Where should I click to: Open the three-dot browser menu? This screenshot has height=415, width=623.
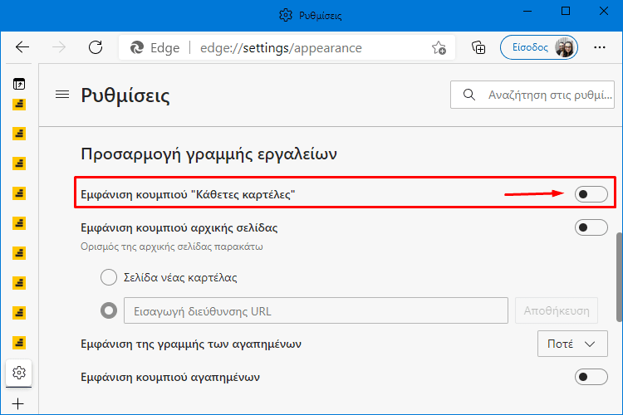[599, 47]
